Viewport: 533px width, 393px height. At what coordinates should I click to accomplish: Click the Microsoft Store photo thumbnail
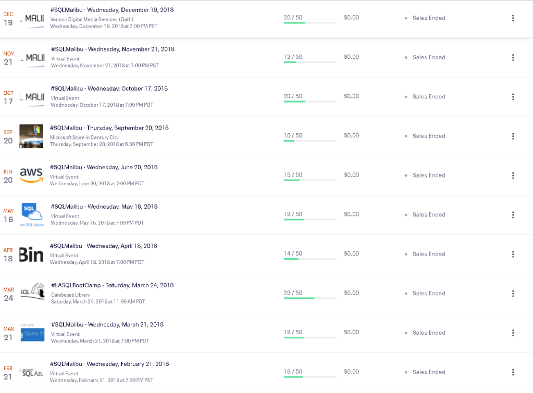pos(31,136)
